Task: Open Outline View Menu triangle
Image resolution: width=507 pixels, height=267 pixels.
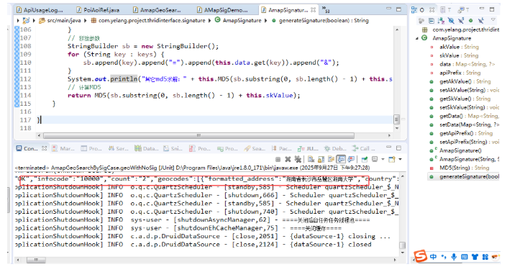Action: pyautogui.click(x=493, y=20)
